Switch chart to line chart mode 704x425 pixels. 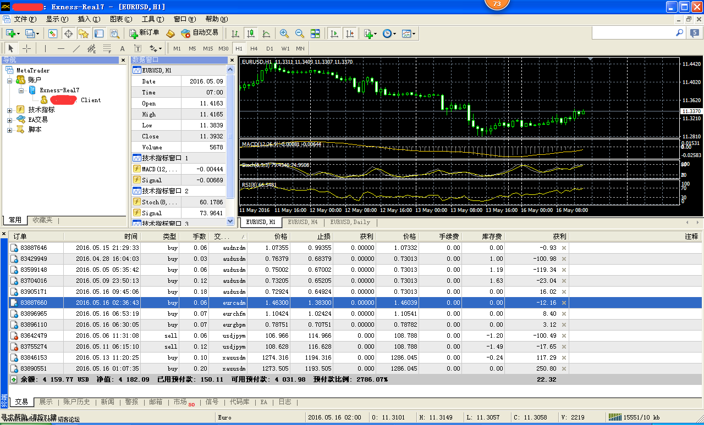pyautogui.click(x=266, y=33)
